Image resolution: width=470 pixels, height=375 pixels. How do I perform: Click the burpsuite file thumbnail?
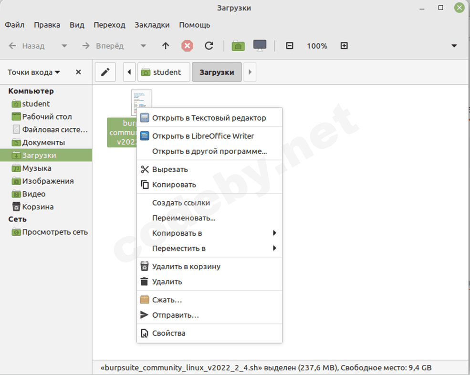(141, 102)
